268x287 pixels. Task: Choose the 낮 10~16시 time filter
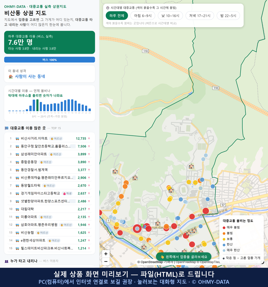click(x=170, y=16)
